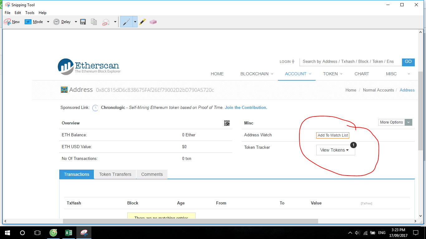426x239 pixels.
Task: Expand the Send Snip dropdown arrow
Action: (115, 22)
